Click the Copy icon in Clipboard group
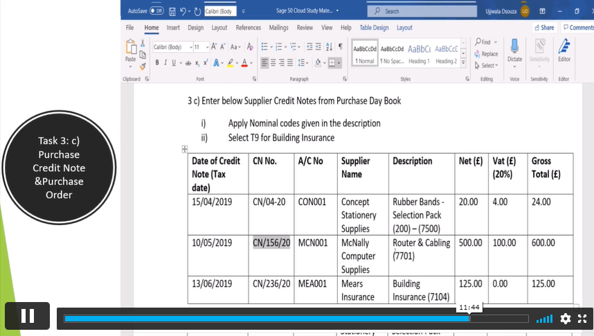The width and height of the screenshot is (594, 336). pyautogui.click(x=143, y=55)
